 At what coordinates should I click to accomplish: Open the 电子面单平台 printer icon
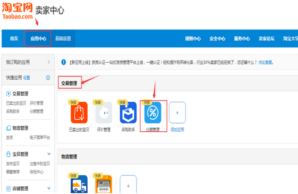click(x=104, y=184)
